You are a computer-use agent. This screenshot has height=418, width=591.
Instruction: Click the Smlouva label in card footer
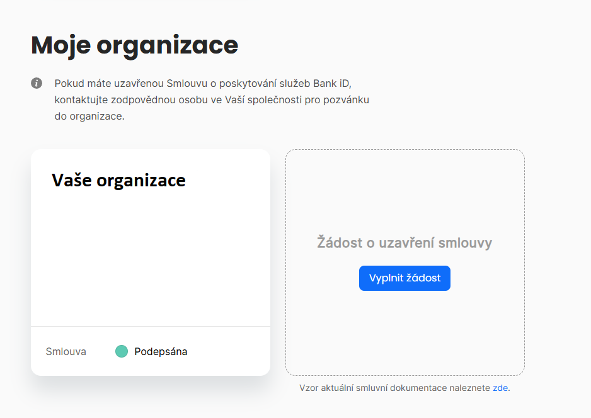click(x=66, y=351)
